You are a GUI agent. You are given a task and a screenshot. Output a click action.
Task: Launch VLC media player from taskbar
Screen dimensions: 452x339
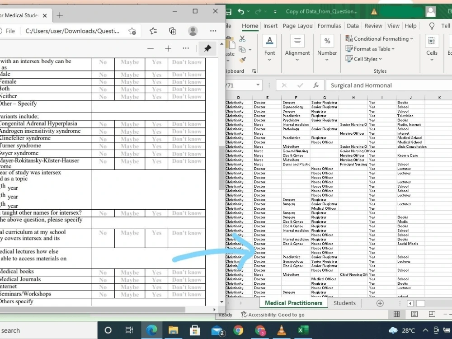(x=281, y=330)
